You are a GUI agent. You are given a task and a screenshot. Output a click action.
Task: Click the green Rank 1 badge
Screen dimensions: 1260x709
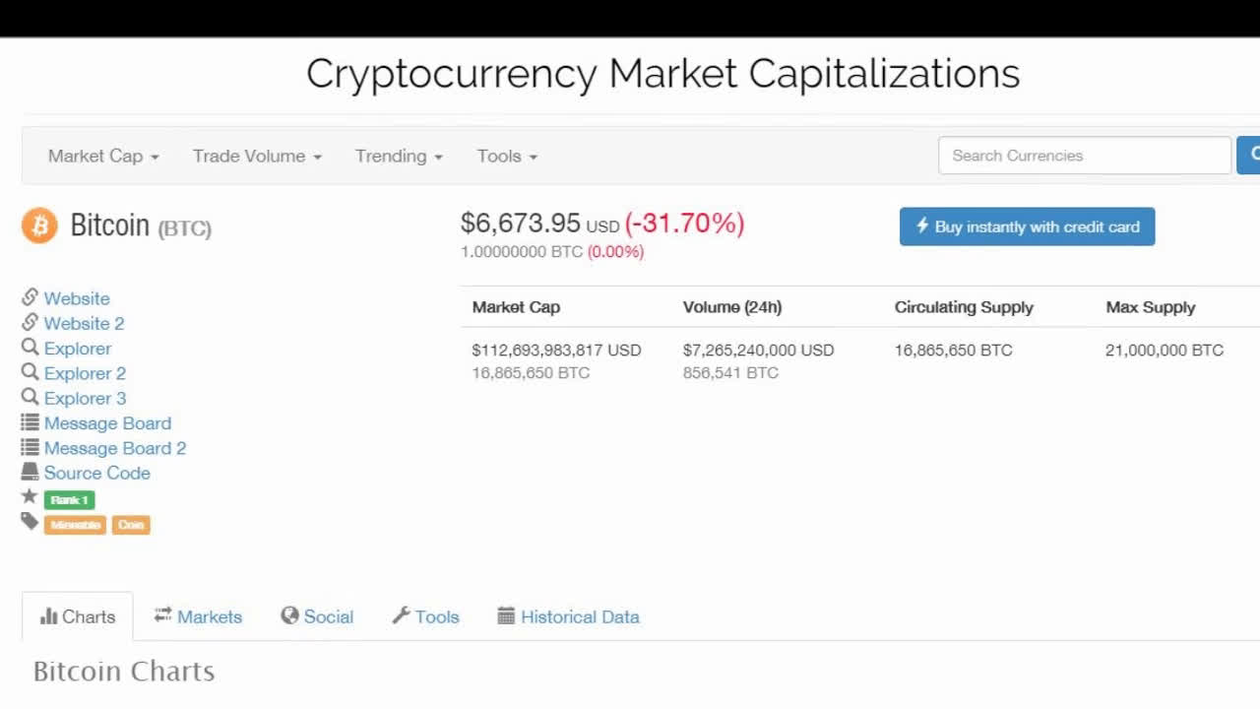(69, 499)
